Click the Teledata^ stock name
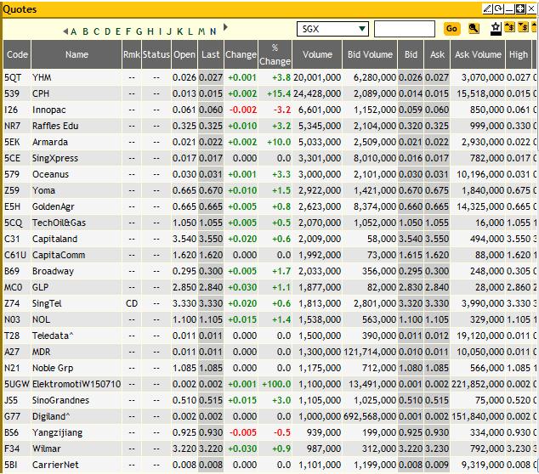The image size is (539, 474). pyautogui.click(x=53, y=336)
